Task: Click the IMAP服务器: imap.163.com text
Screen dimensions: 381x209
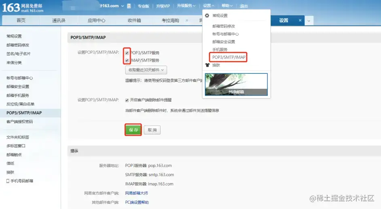Action: [149, 184]
